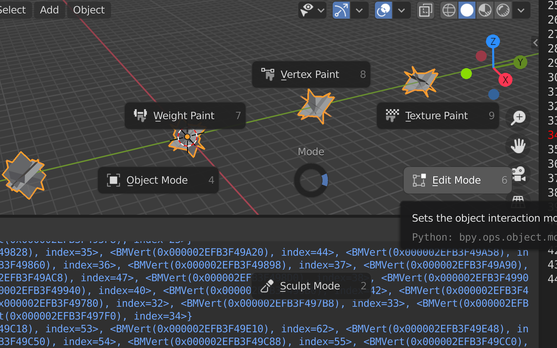Click the viewport zoom magnifier icon
557x348 pixels.
[518, 118]
